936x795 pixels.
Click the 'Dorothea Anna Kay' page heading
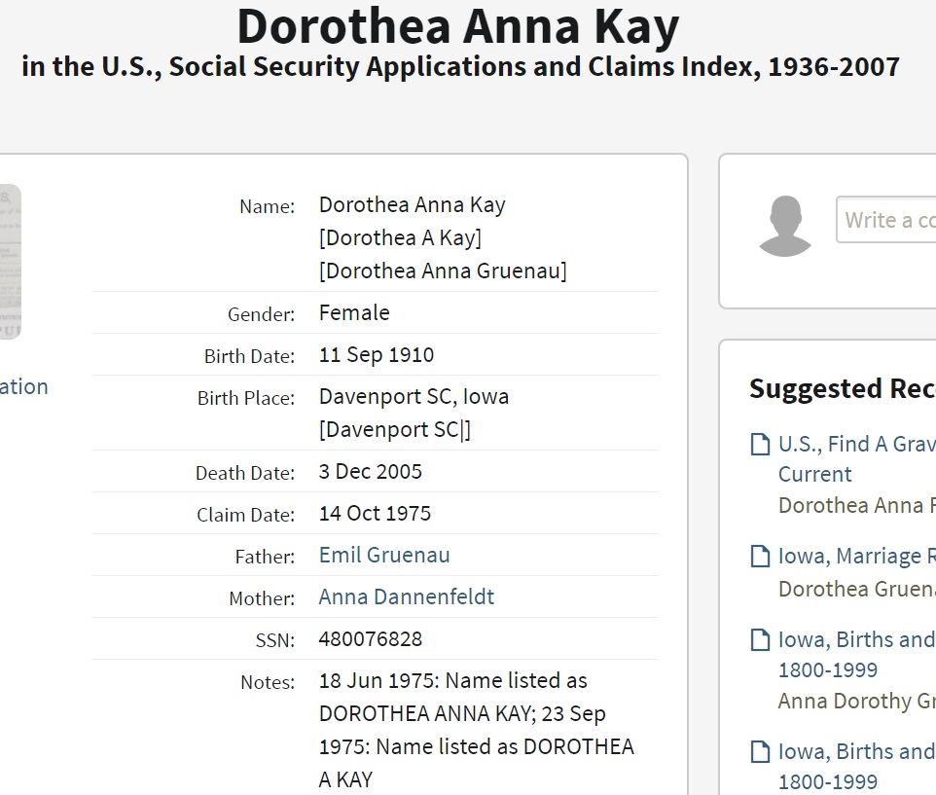coord(458,27)
